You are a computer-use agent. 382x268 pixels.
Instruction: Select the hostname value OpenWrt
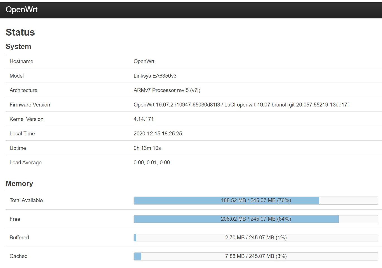pos(144,61)
